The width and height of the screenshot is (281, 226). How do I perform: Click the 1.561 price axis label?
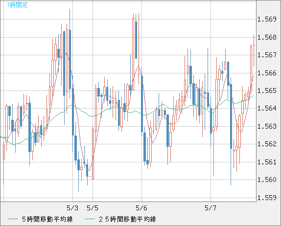pyautogui.click(x=267, y=162)
